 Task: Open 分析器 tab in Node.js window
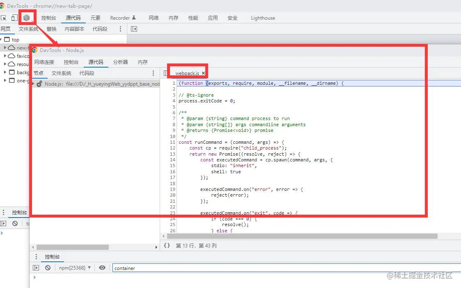pos(121,62)
